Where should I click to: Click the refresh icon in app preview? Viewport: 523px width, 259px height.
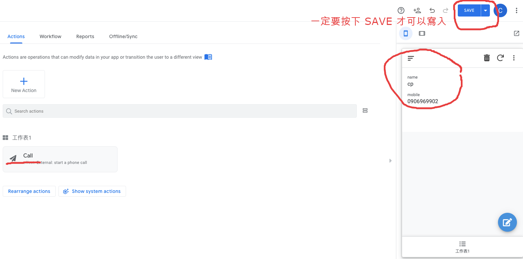(x=500, y=58)
